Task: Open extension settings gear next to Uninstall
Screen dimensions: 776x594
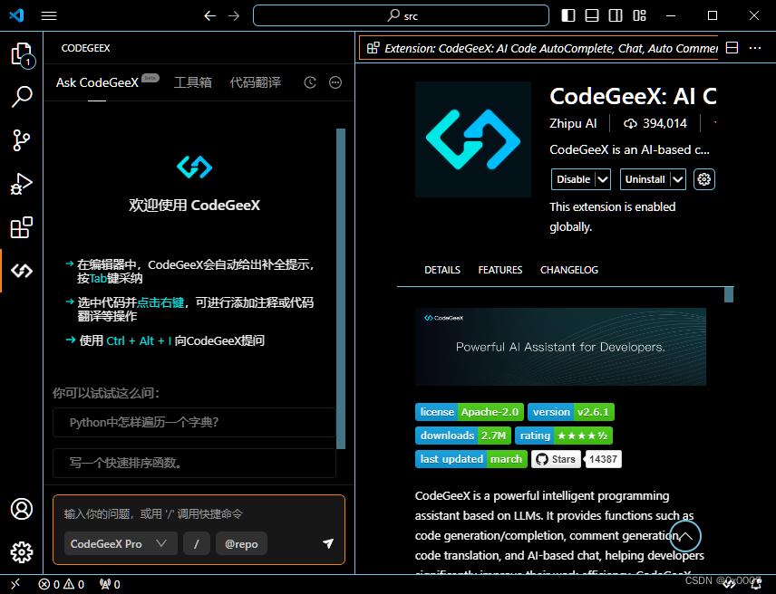Action: point(704,179)
